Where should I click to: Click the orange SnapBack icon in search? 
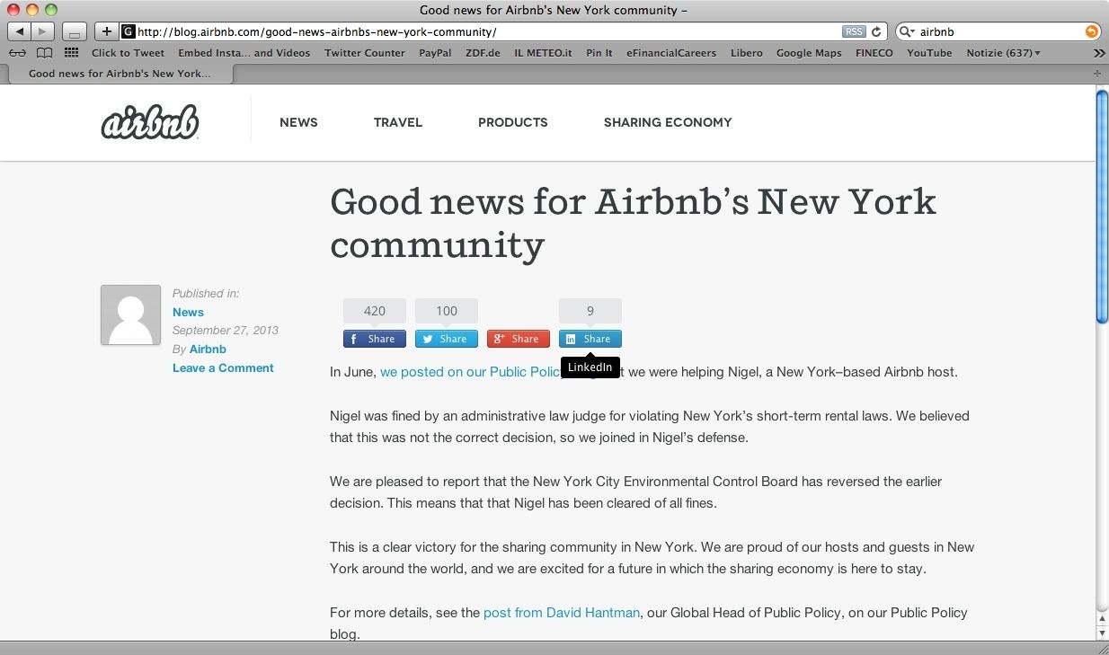1091,31
